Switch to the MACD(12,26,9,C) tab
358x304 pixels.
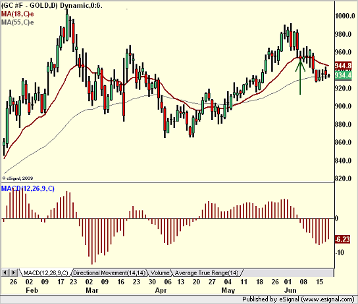coord(45,272)
